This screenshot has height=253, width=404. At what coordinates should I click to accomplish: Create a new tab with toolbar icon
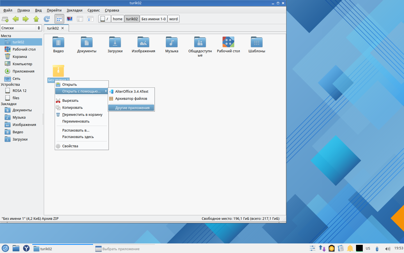[x=5, y=19]
